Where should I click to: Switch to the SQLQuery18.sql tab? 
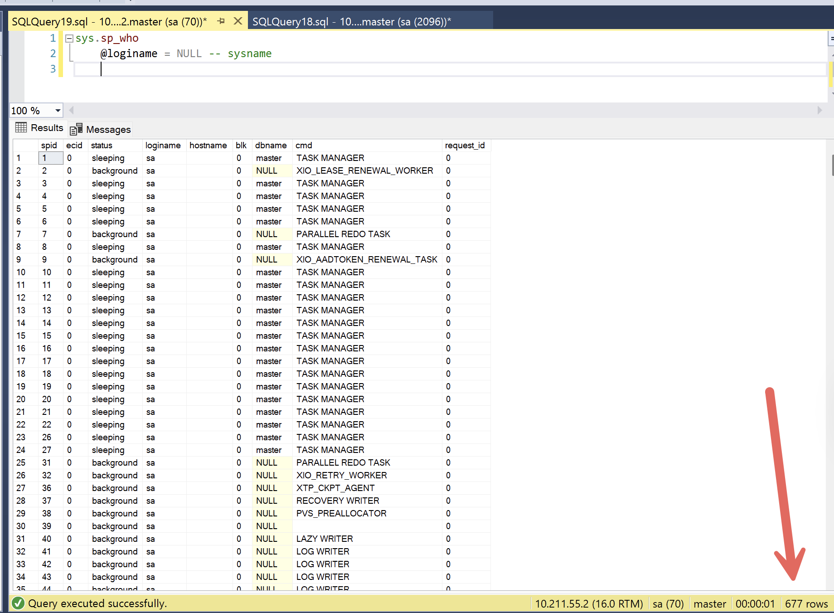point(351,22)
